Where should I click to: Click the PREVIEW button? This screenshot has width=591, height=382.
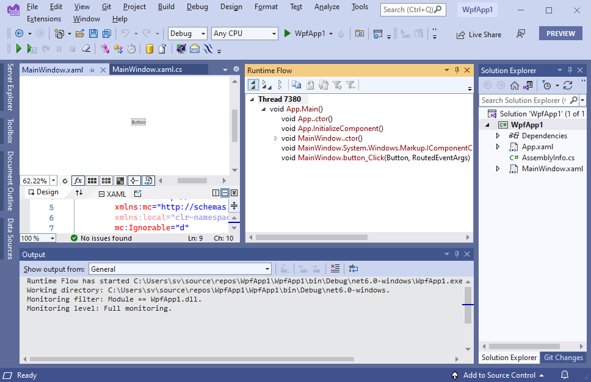coord(560,34)
